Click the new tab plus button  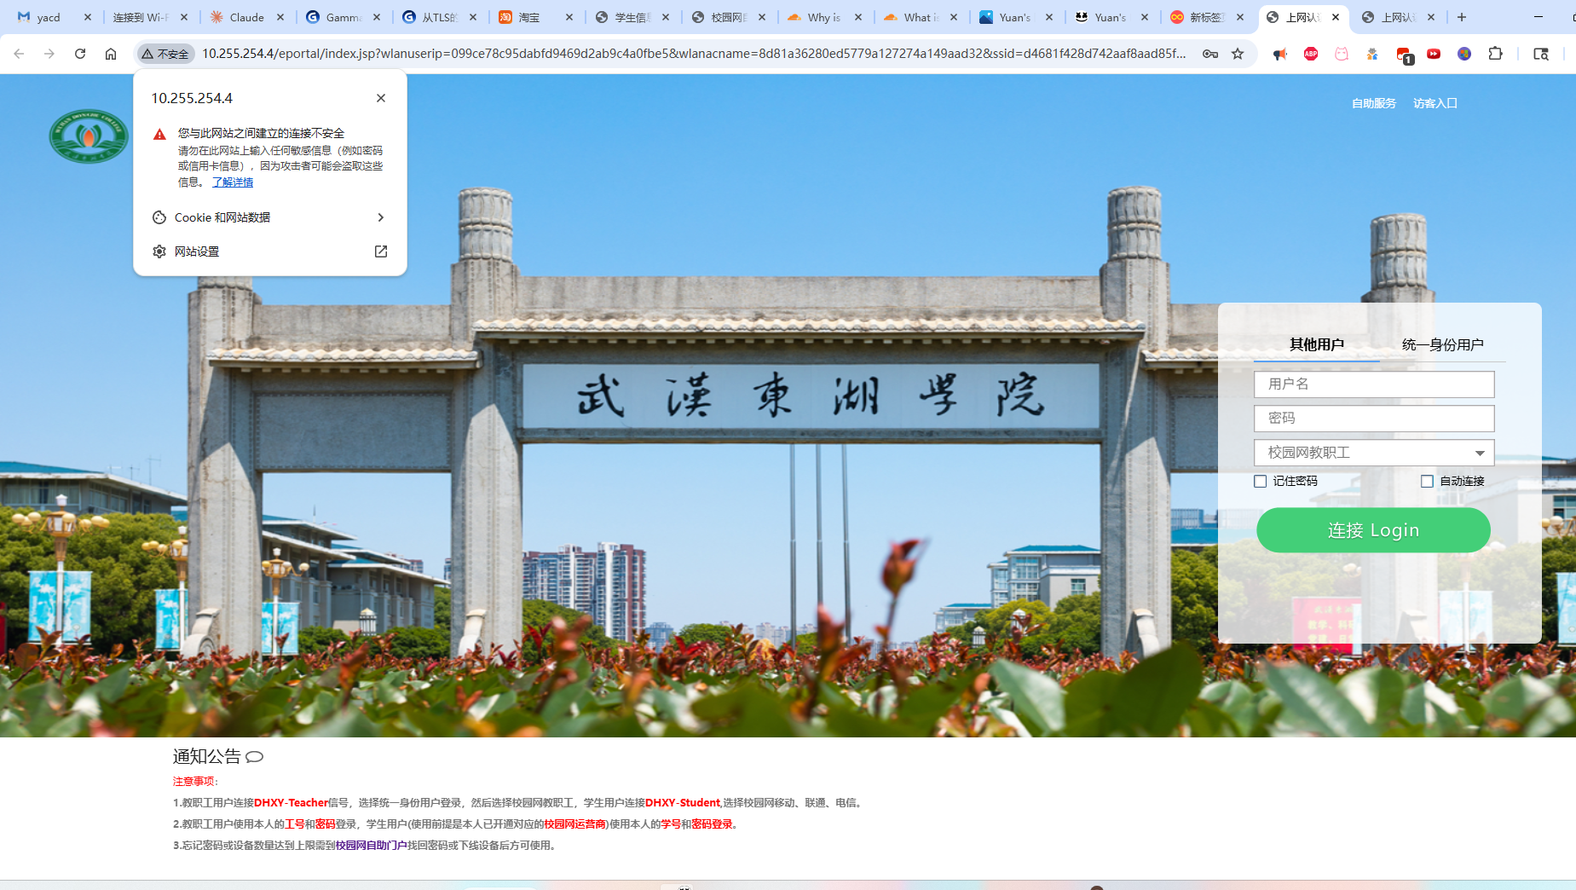click(x=1462, y=17)
